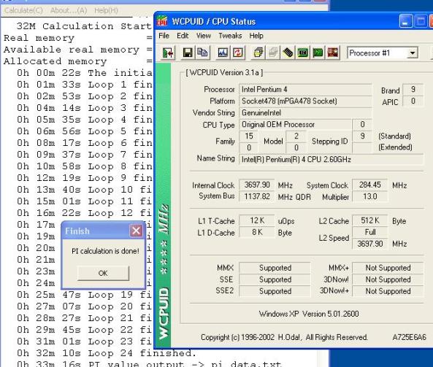Click the L1 T-Cache value 12 K
This screenshot has width=433, height=367.
[x=257, y=220]
